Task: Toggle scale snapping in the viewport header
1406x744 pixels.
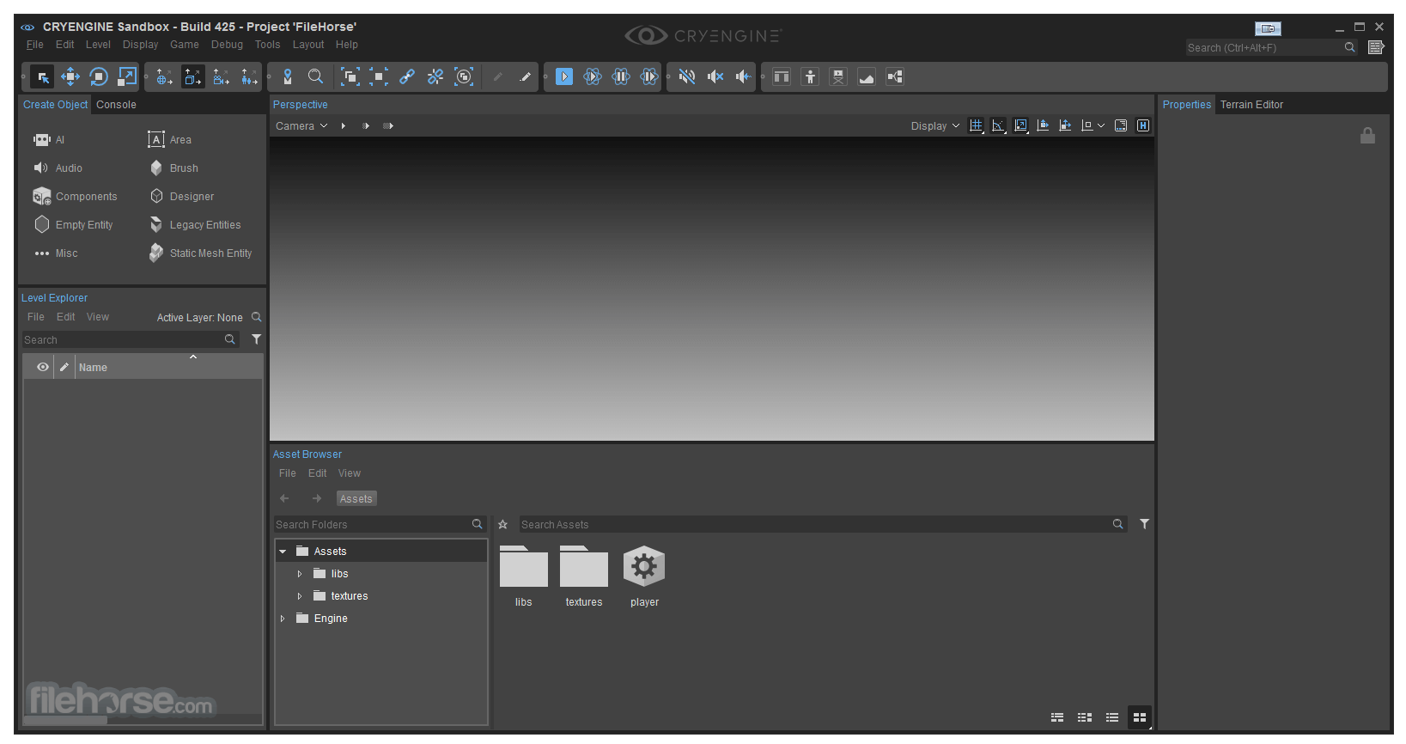Action: [1020, 125]
